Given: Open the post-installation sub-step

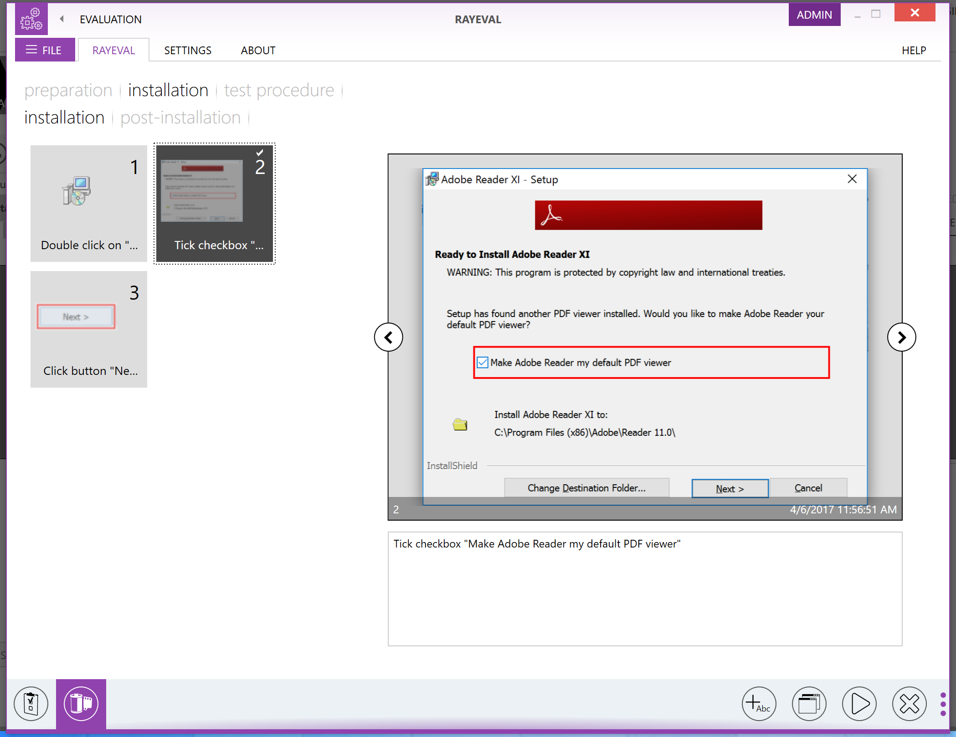Looking at the screenshot, I should click(180, 118).
